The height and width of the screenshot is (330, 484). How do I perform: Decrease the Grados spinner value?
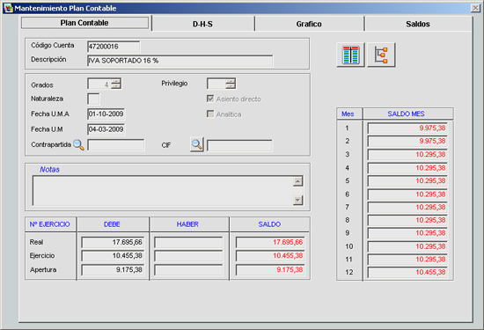pyautogui.click(x=116, y=86)
